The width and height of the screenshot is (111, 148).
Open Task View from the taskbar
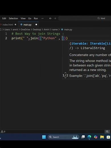point(83,137)
